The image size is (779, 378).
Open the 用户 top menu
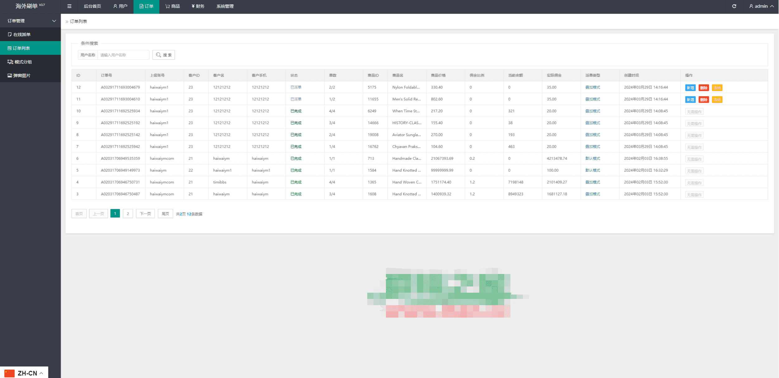pyautogui.click(x=120, y=6)
